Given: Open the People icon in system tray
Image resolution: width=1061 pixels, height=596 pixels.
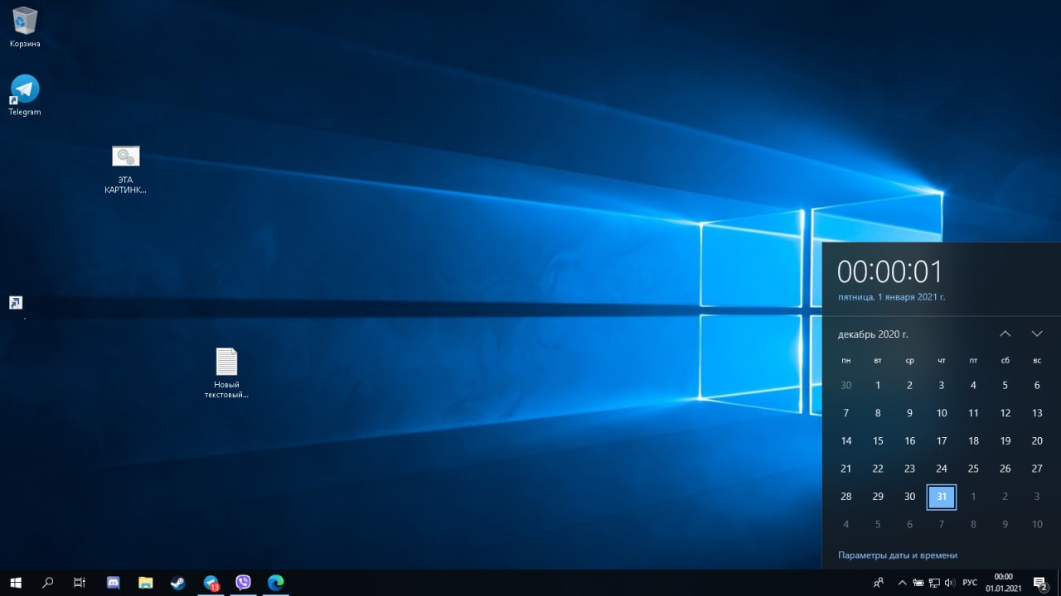Looking at the screenshot, I should point(879,583).
